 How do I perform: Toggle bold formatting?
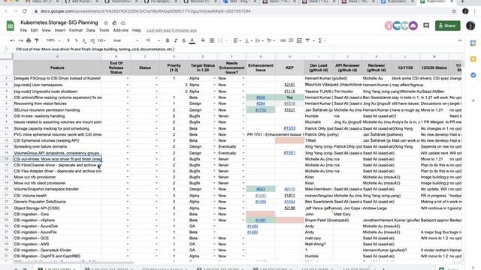click(168, 40)
